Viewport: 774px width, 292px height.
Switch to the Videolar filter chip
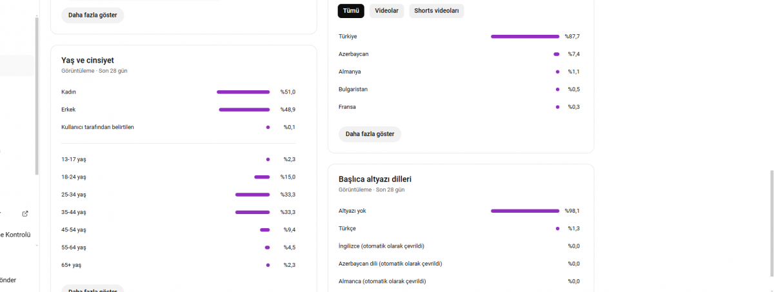point(387,11)
